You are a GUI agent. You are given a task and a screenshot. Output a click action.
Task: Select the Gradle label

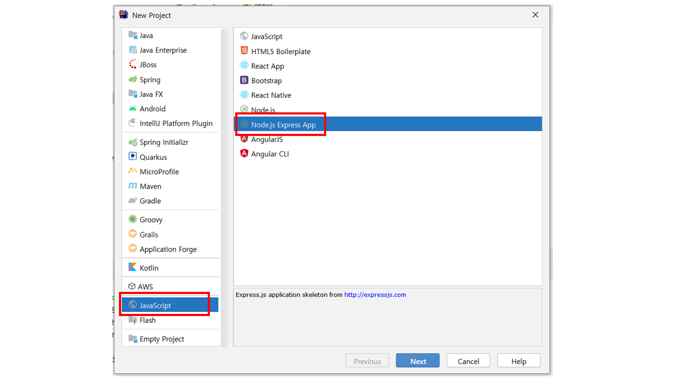click(x=151, y=200)
